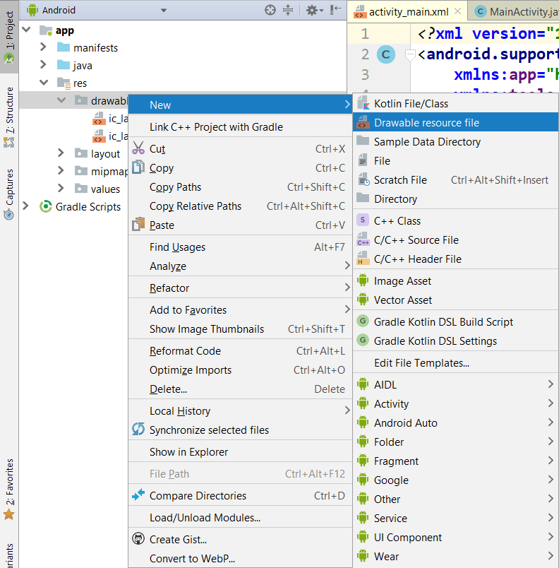Toggle the 1: Project tool window
The width and height of the screenshot is (559, 568).
pyautogui.click(x=9, y=37)
